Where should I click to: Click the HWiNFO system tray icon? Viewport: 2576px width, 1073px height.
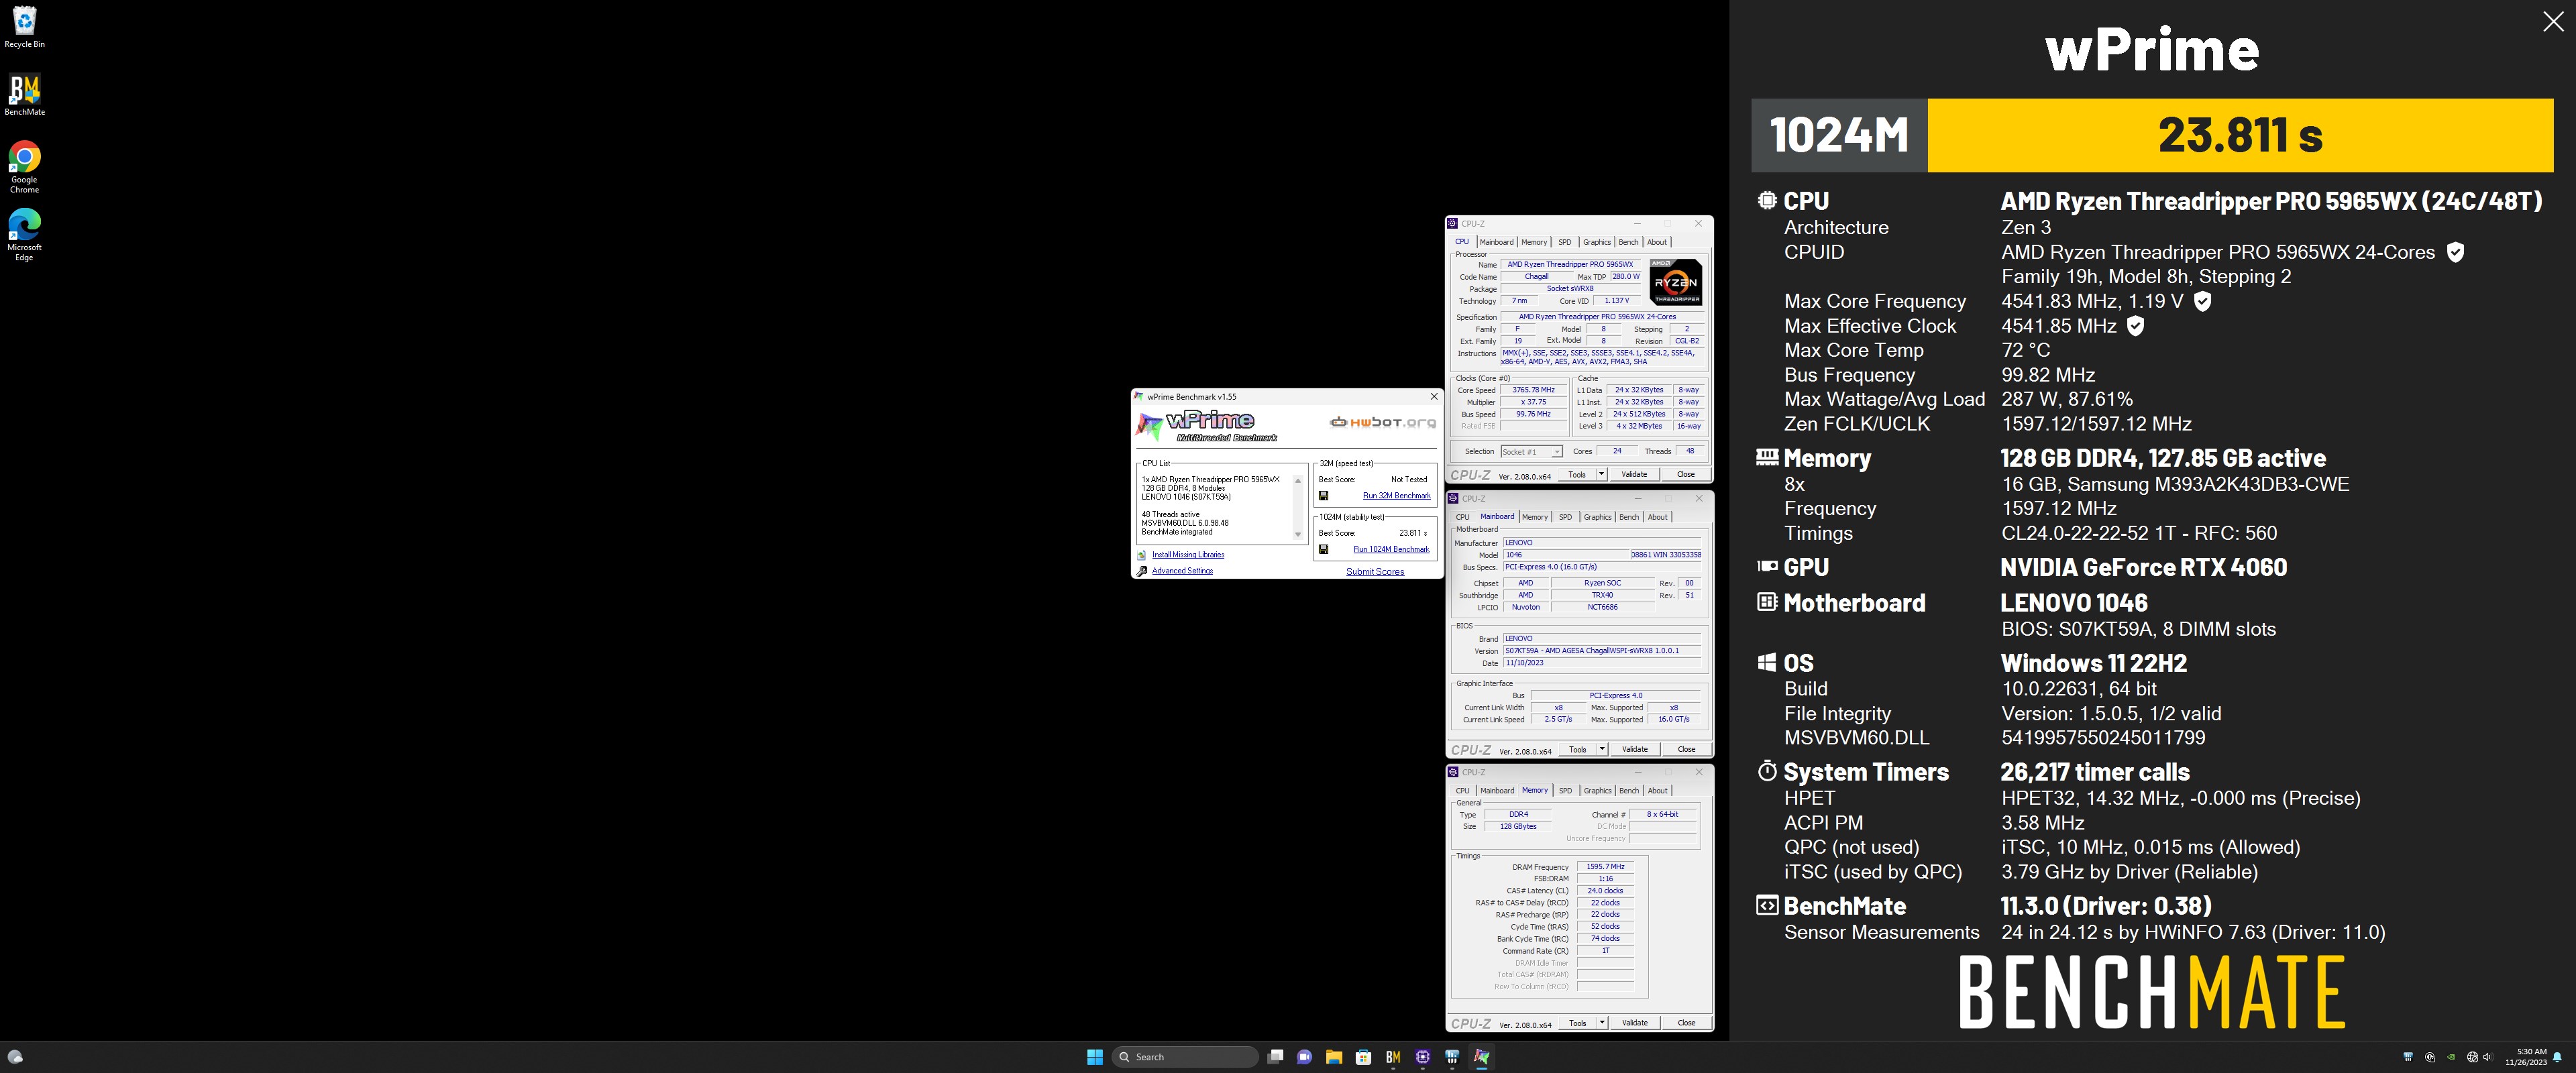(2408, 1057)
